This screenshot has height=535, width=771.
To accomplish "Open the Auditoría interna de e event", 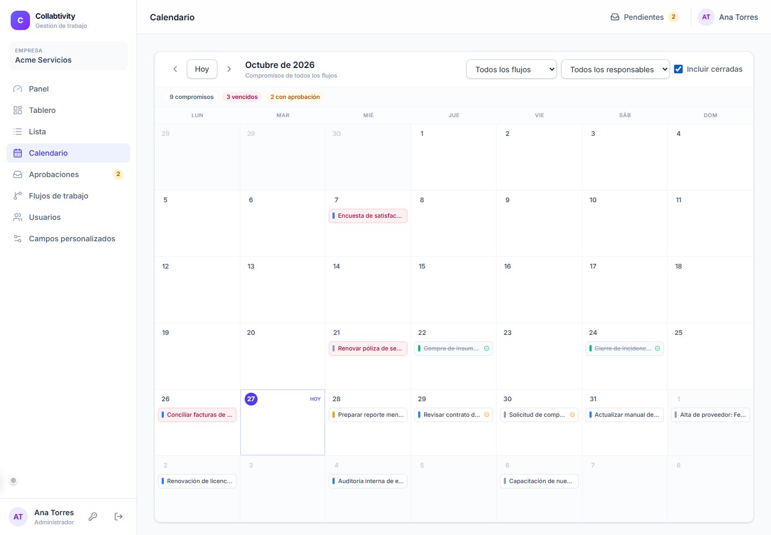I will point(368,481).
